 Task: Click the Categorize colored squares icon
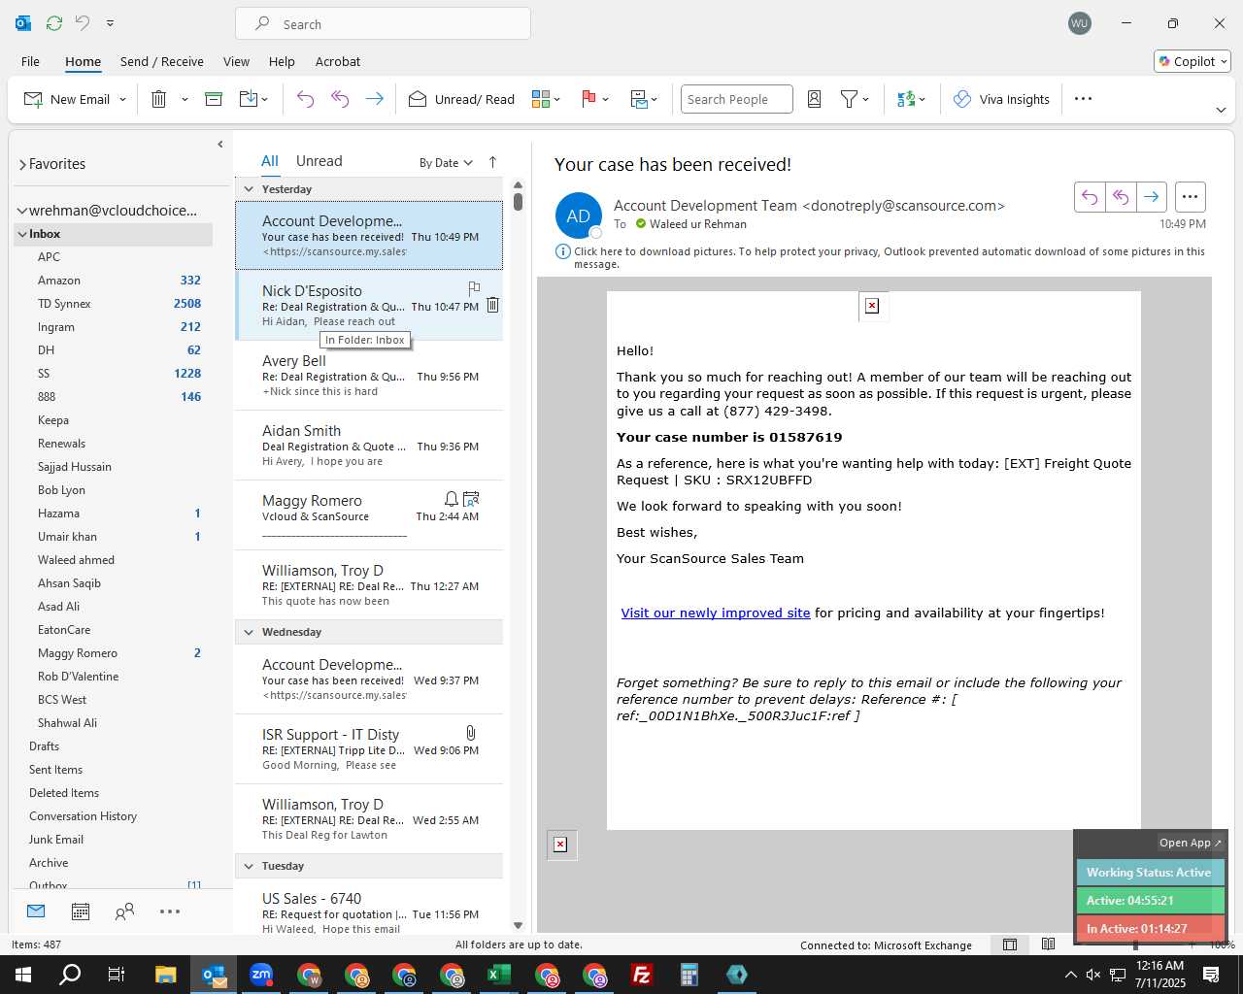pos(541,99)
